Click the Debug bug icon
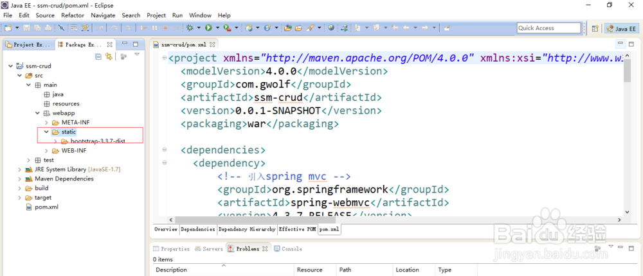 [x=190, y=28]
